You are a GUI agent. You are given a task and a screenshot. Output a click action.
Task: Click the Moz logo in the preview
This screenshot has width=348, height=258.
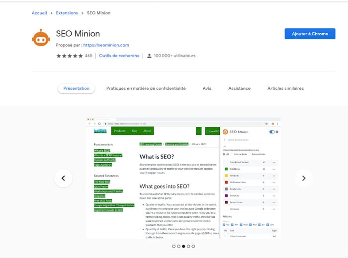click(100, 131)
